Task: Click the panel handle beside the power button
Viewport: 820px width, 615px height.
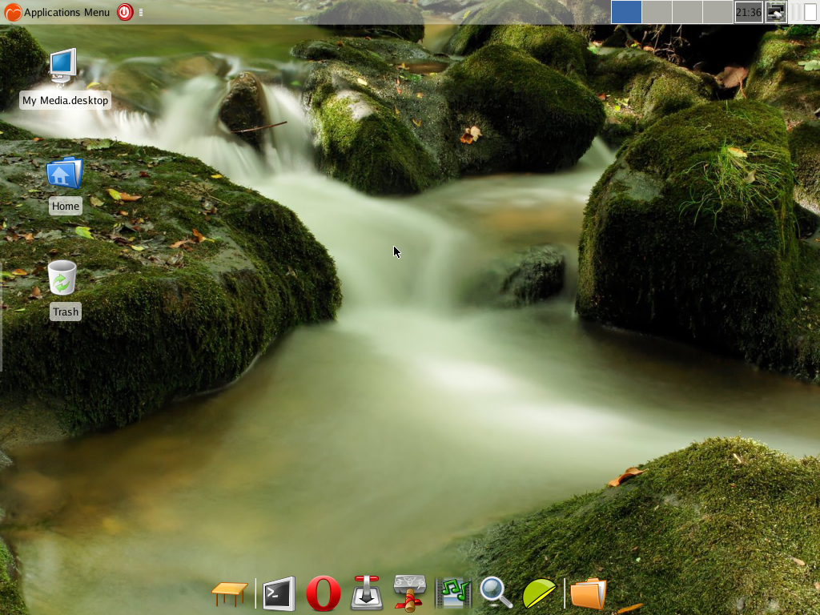Action: [x=141, y=12]
